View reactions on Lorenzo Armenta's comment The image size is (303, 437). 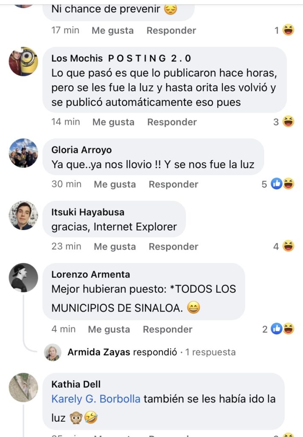[x=278, y=329]
